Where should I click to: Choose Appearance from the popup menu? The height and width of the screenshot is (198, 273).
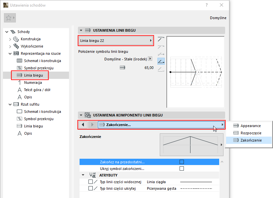click(249, 126)
